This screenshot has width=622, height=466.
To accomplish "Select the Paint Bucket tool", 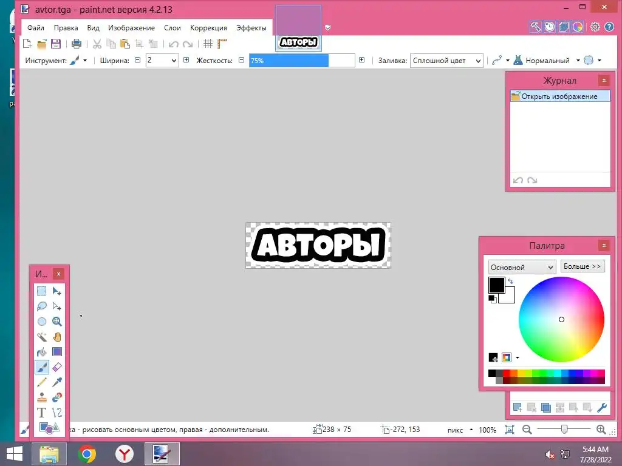I will click(x=42, y=352).
